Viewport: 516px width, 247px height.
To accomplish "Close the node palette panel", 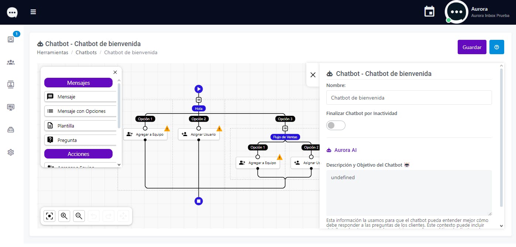I will coord(115,72).
